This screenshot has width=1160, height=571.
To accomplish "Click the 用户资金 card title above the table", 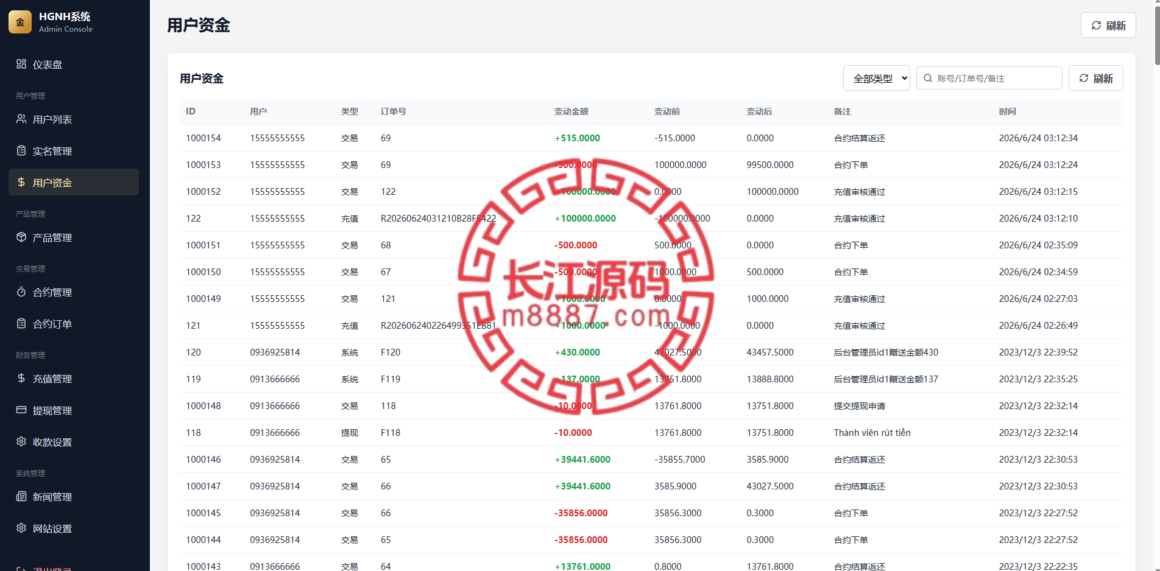I will click(x=202, y=79).
